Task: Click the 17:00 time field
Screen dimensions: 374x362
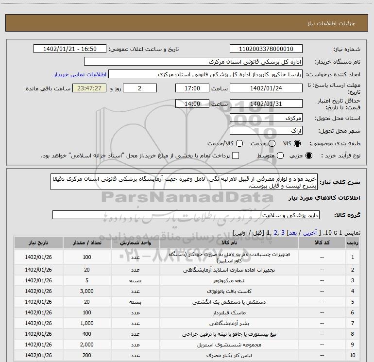Action: click(x=192, y=88)
